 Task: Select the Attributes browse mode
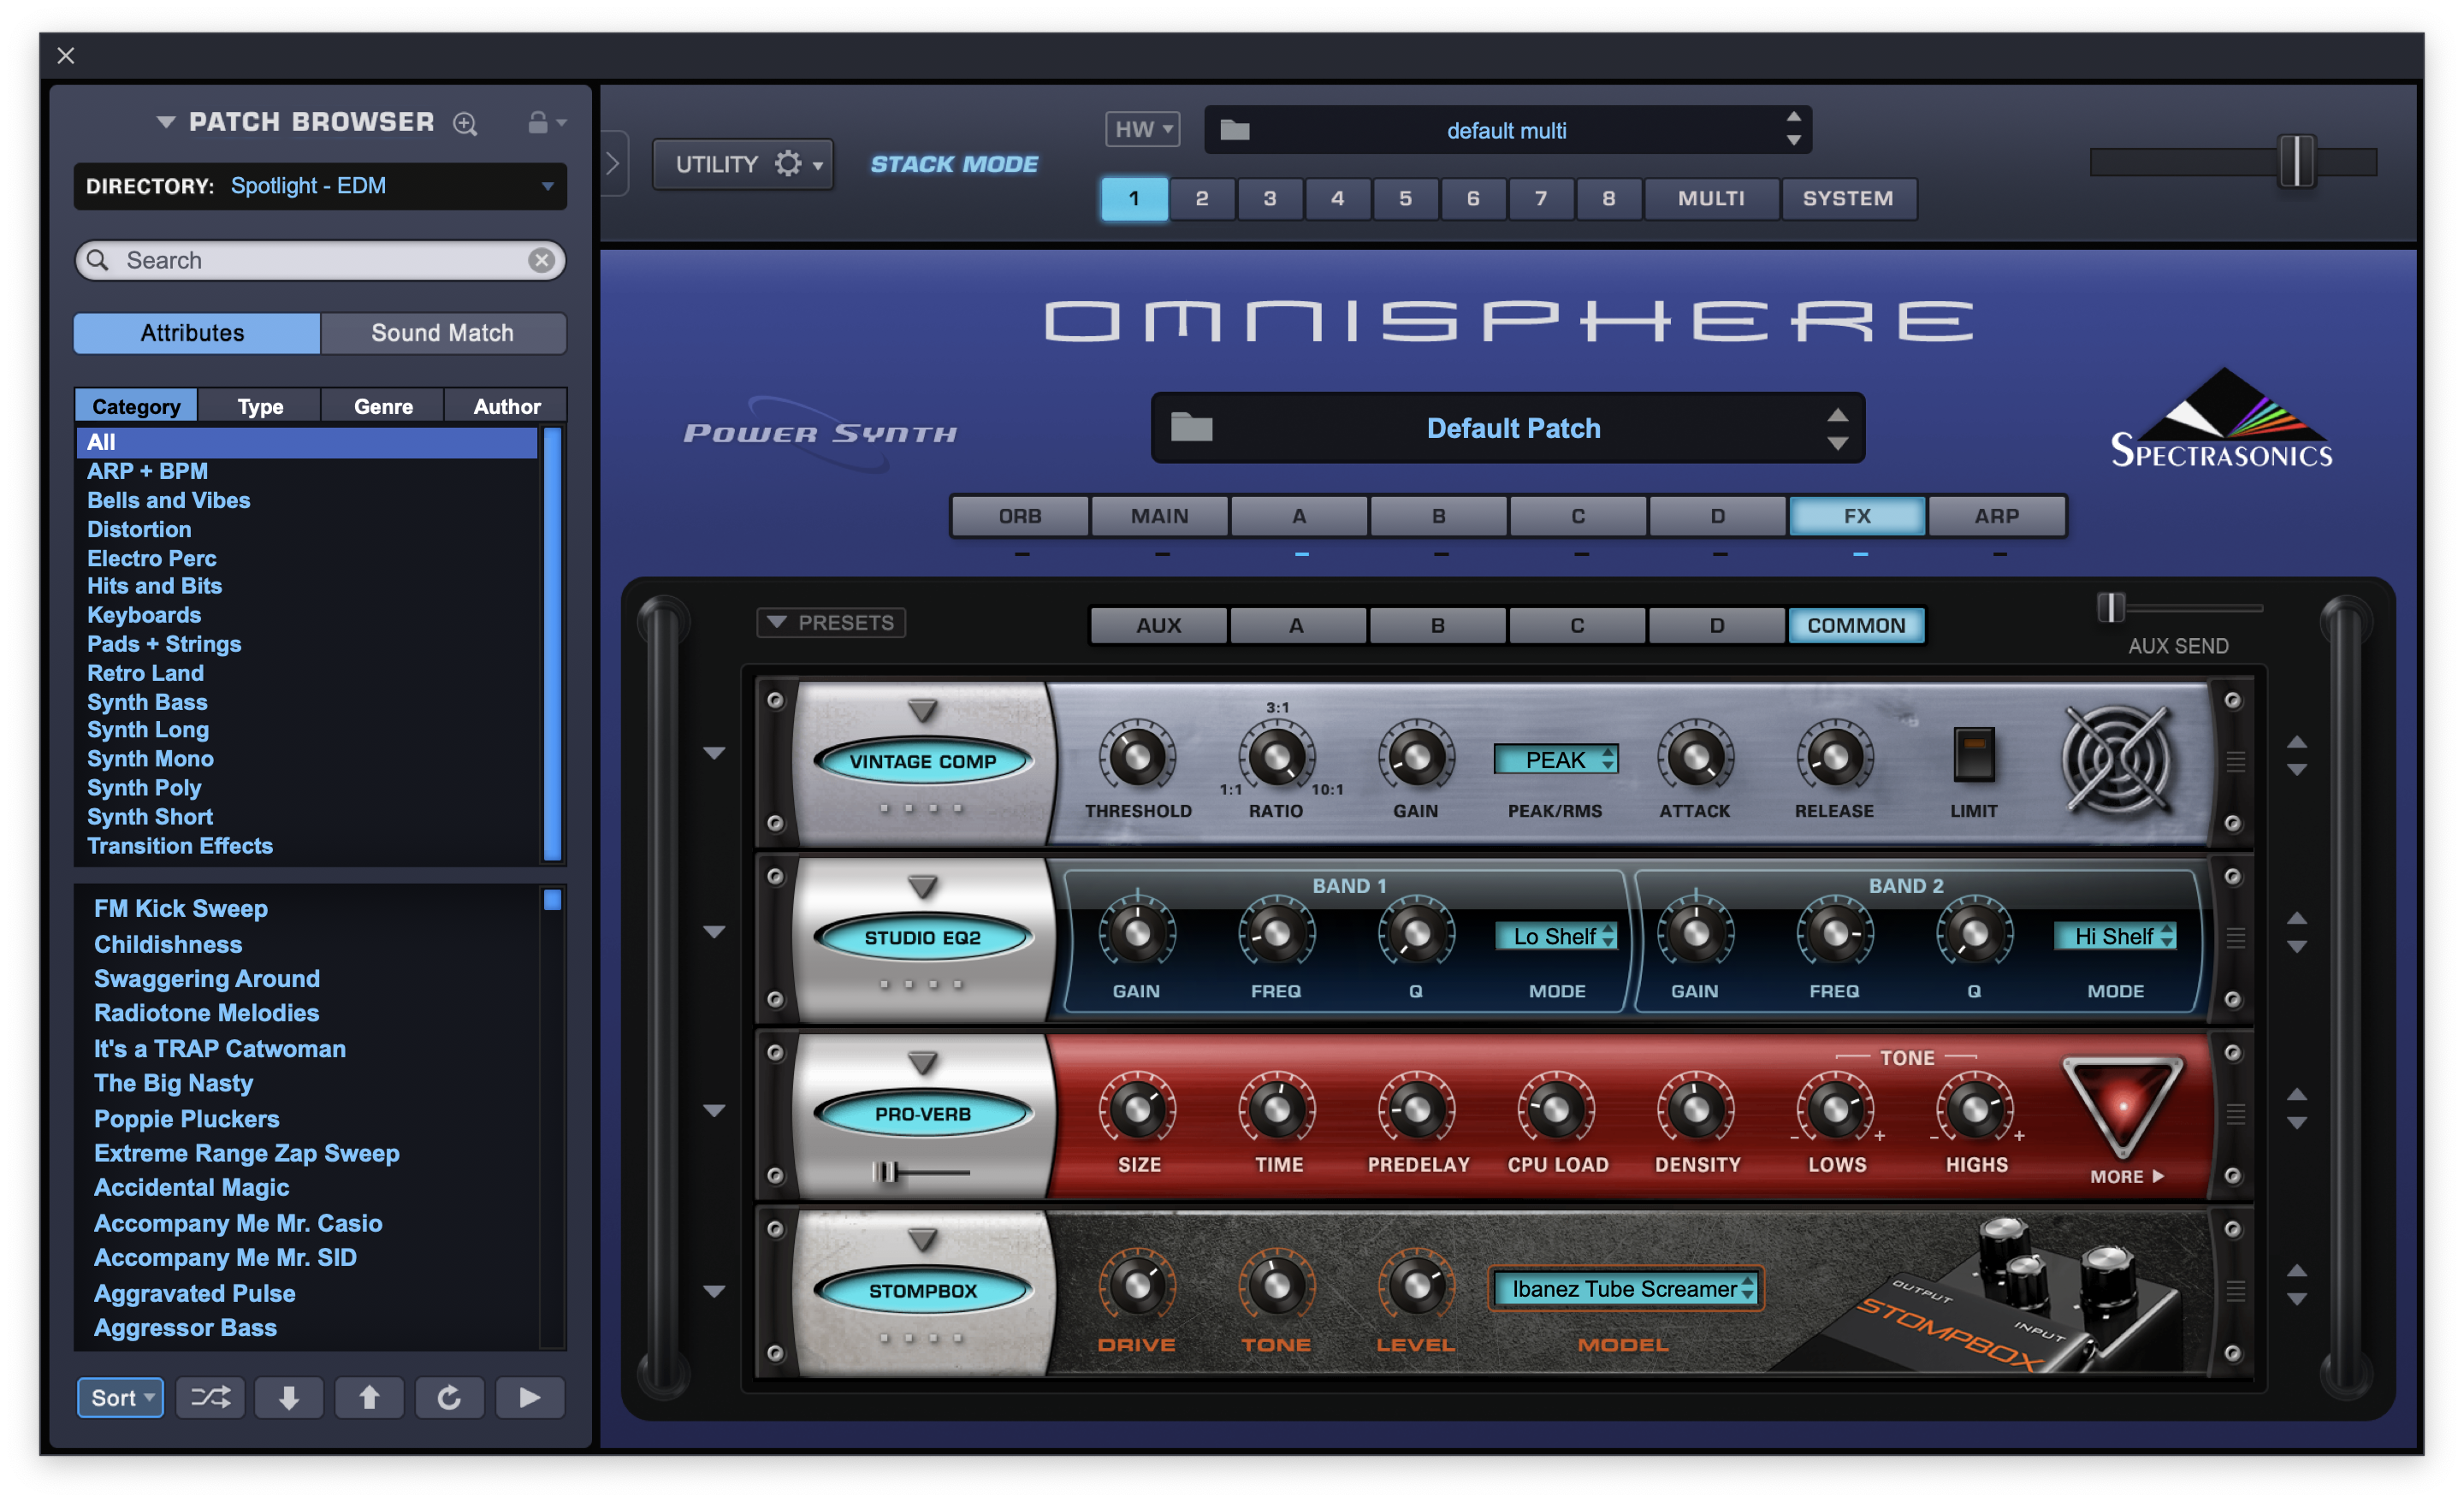[197, 333]
